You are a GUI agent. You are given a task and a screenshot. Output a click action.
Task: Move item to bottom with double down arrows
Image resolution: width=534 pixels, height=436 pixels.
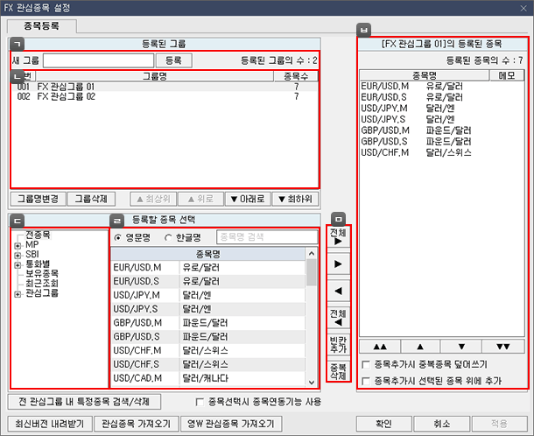[x=503, y=347]
